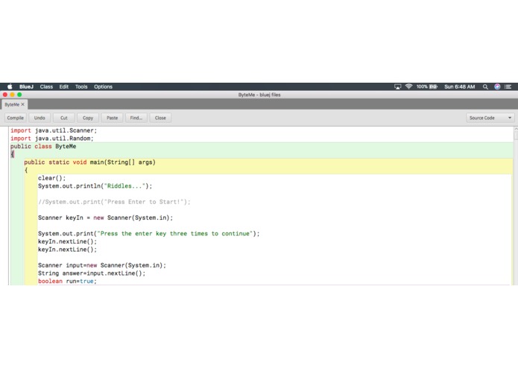This screenshot has height=368, width=518.
Task: Click the yellow minimize window button
Action: pyautogui.click(x=12, y=95)
